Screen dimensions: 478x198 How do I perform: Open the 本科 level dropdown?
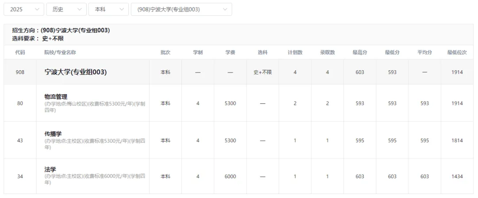(x=108, y=9)
